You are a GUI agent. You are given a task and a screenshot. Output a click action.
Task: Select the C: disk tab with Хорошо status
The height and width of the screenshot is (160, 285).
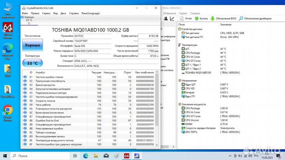pyautogui.click(x=29, y=20)
